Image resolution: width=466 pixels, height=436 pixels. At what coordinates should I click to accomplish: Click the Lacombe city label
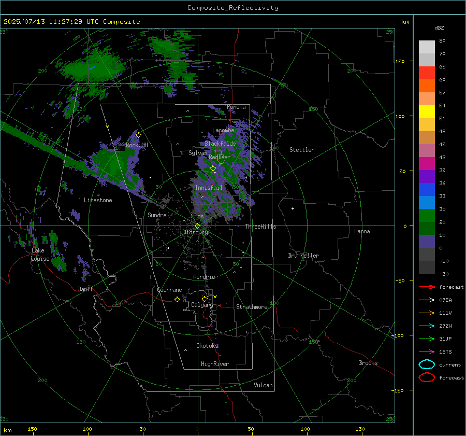pyautogui.click(x=223, y=130)
